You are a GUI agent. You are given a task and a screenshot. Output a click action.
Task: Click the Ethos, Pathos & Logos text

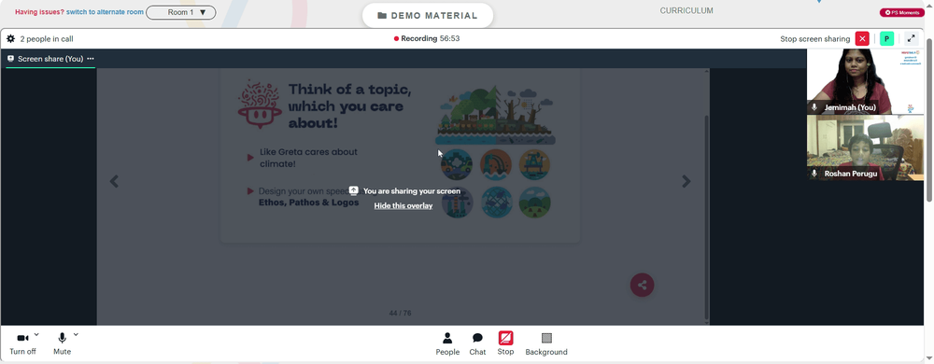click(x=308, y=203)
